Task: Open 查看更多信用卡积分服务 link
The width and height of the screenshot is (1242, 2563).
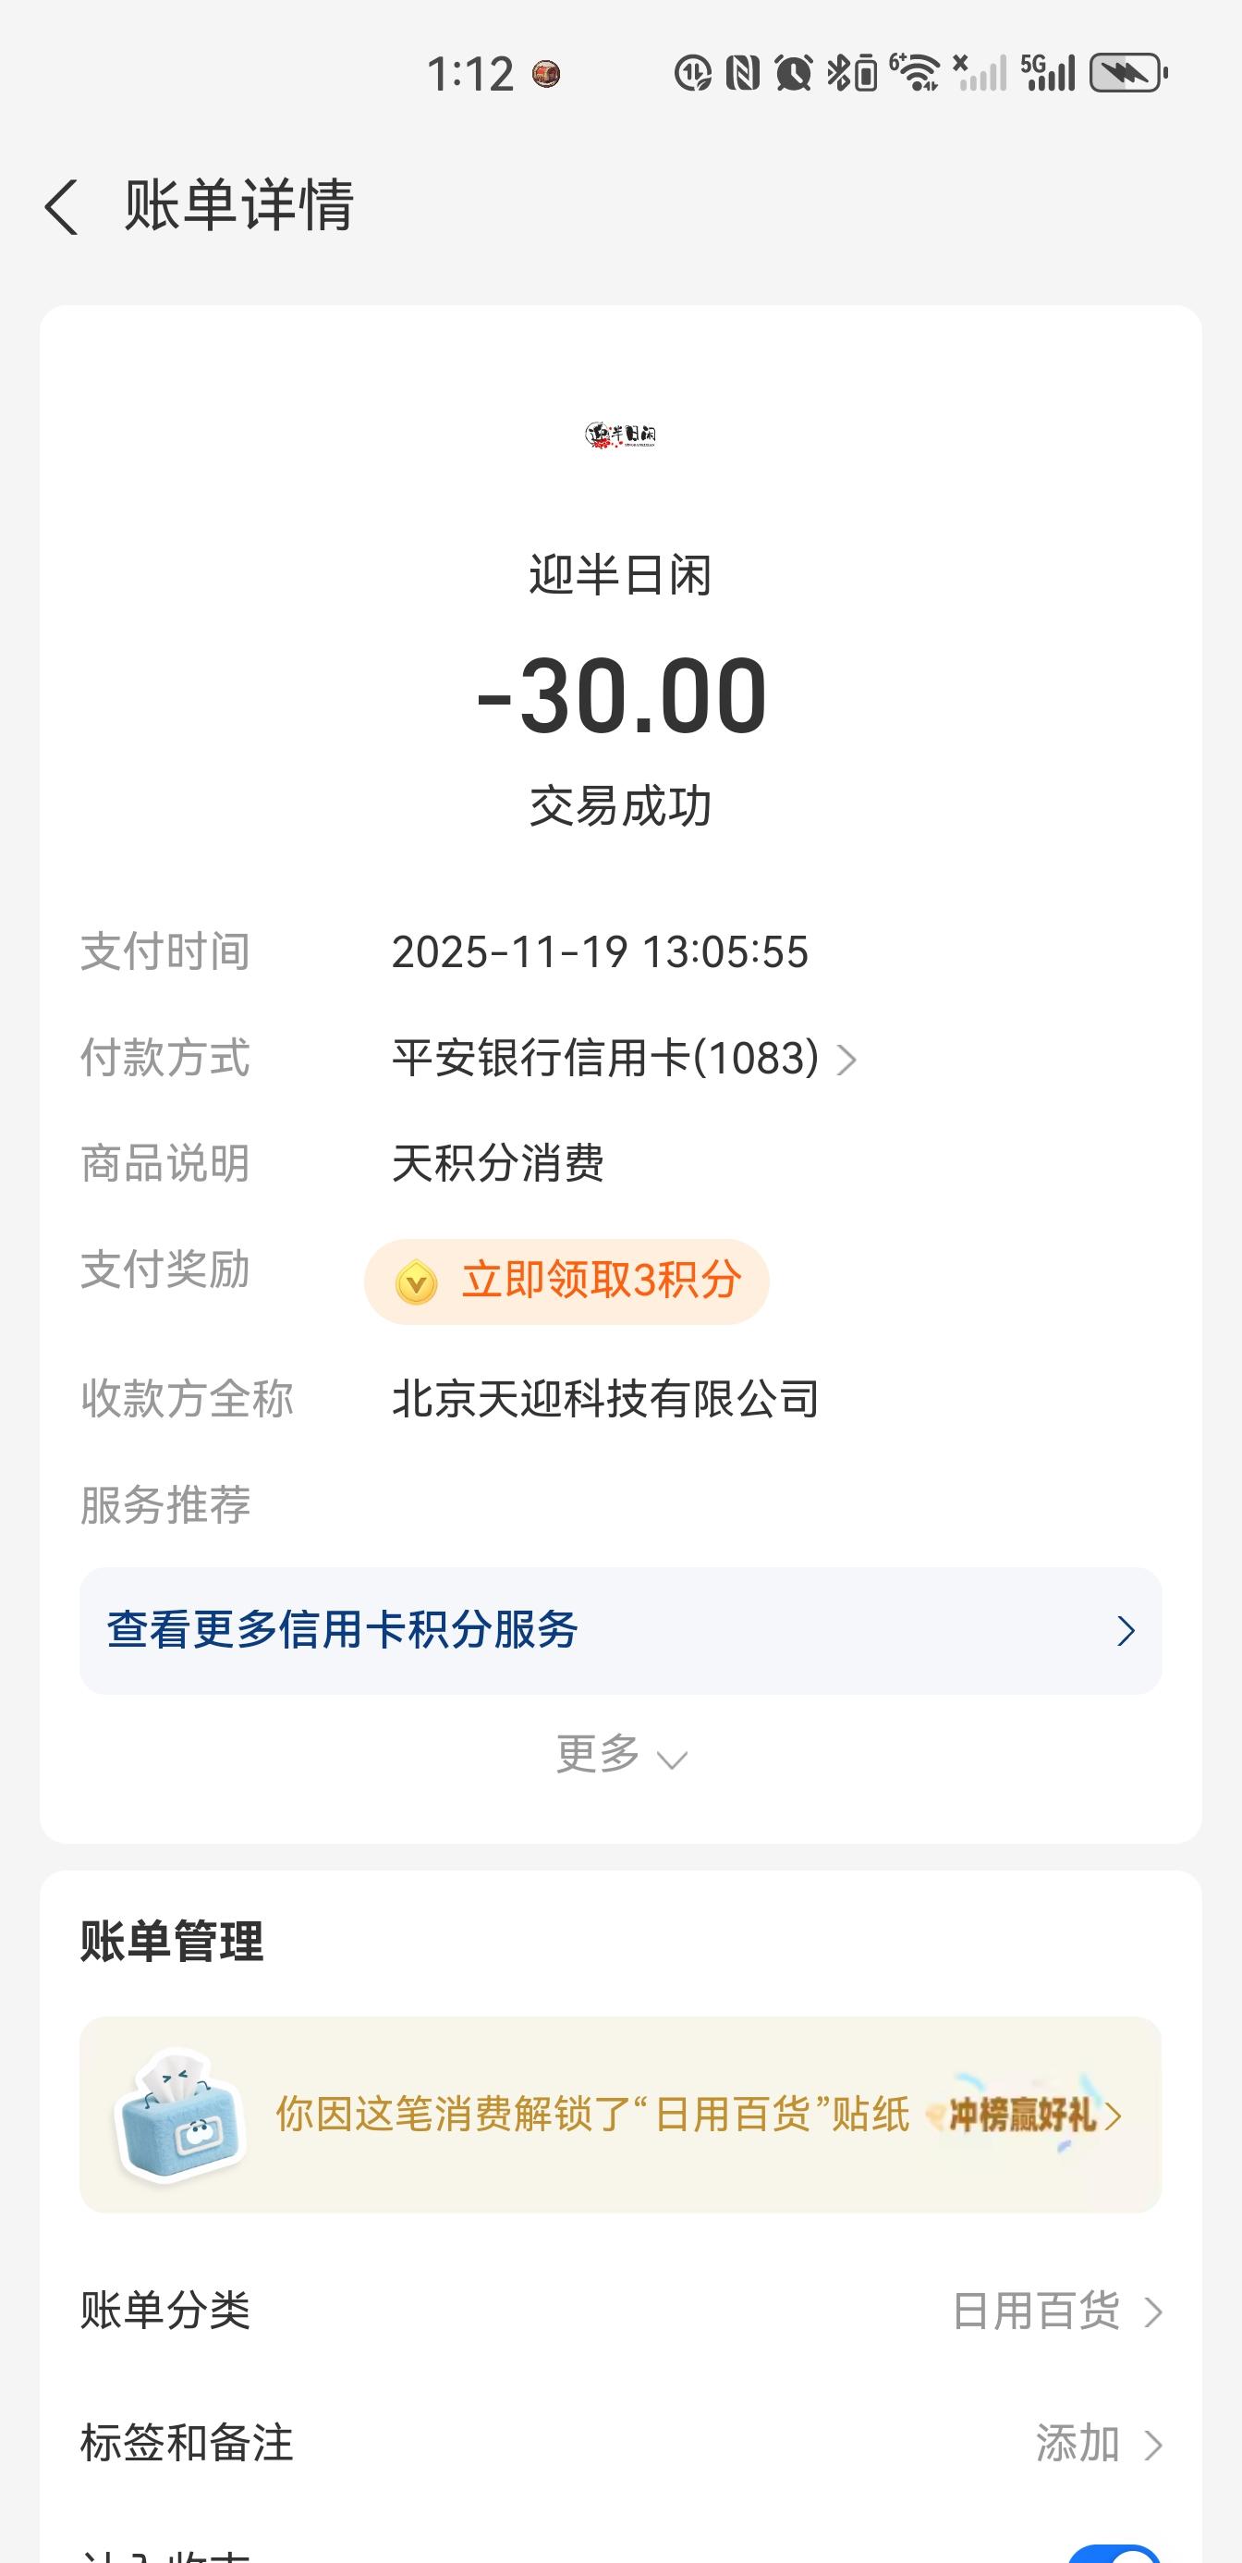Action: pyautogui.click(x=620, y=1631)
